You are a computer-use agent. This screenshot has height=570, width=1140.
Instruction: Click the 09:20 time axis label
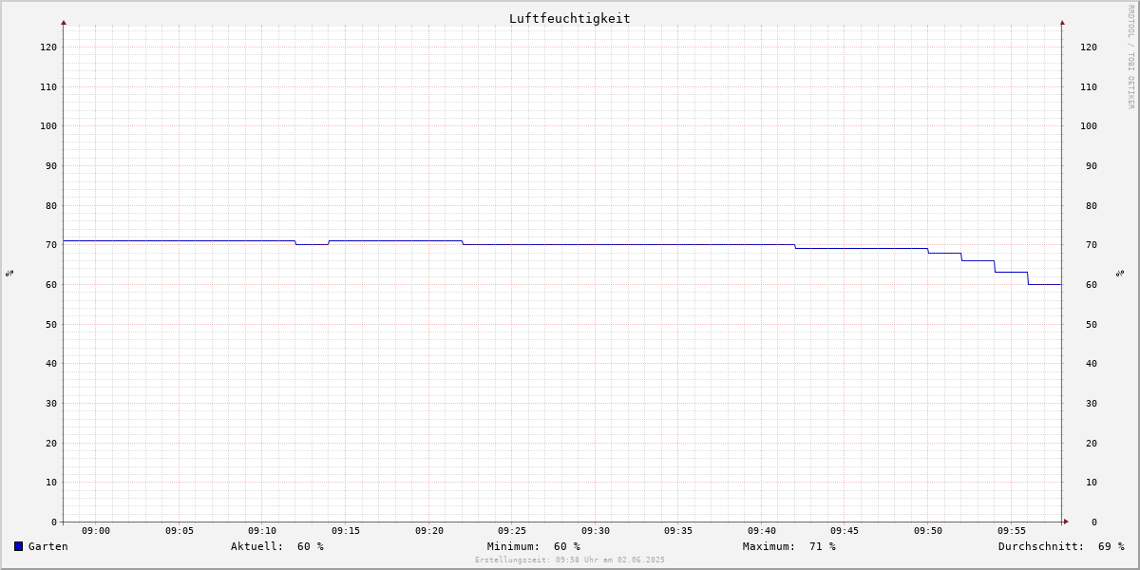429,531
